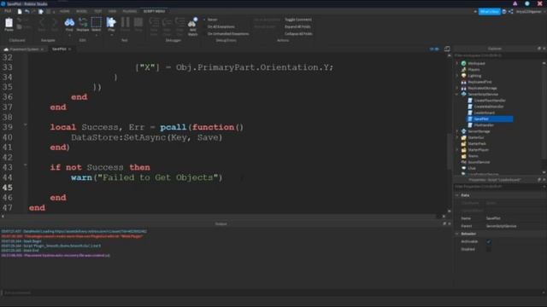
Task: Collapse the code fold at line 43
Action: click(25, 165)
